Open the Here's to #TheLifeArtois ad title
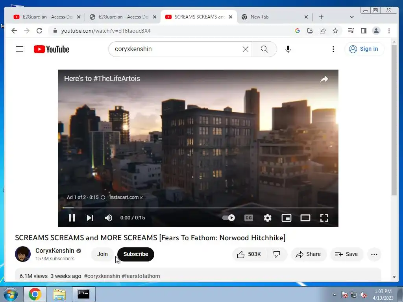The image size is (403, 302). click(x=102, y=79)
